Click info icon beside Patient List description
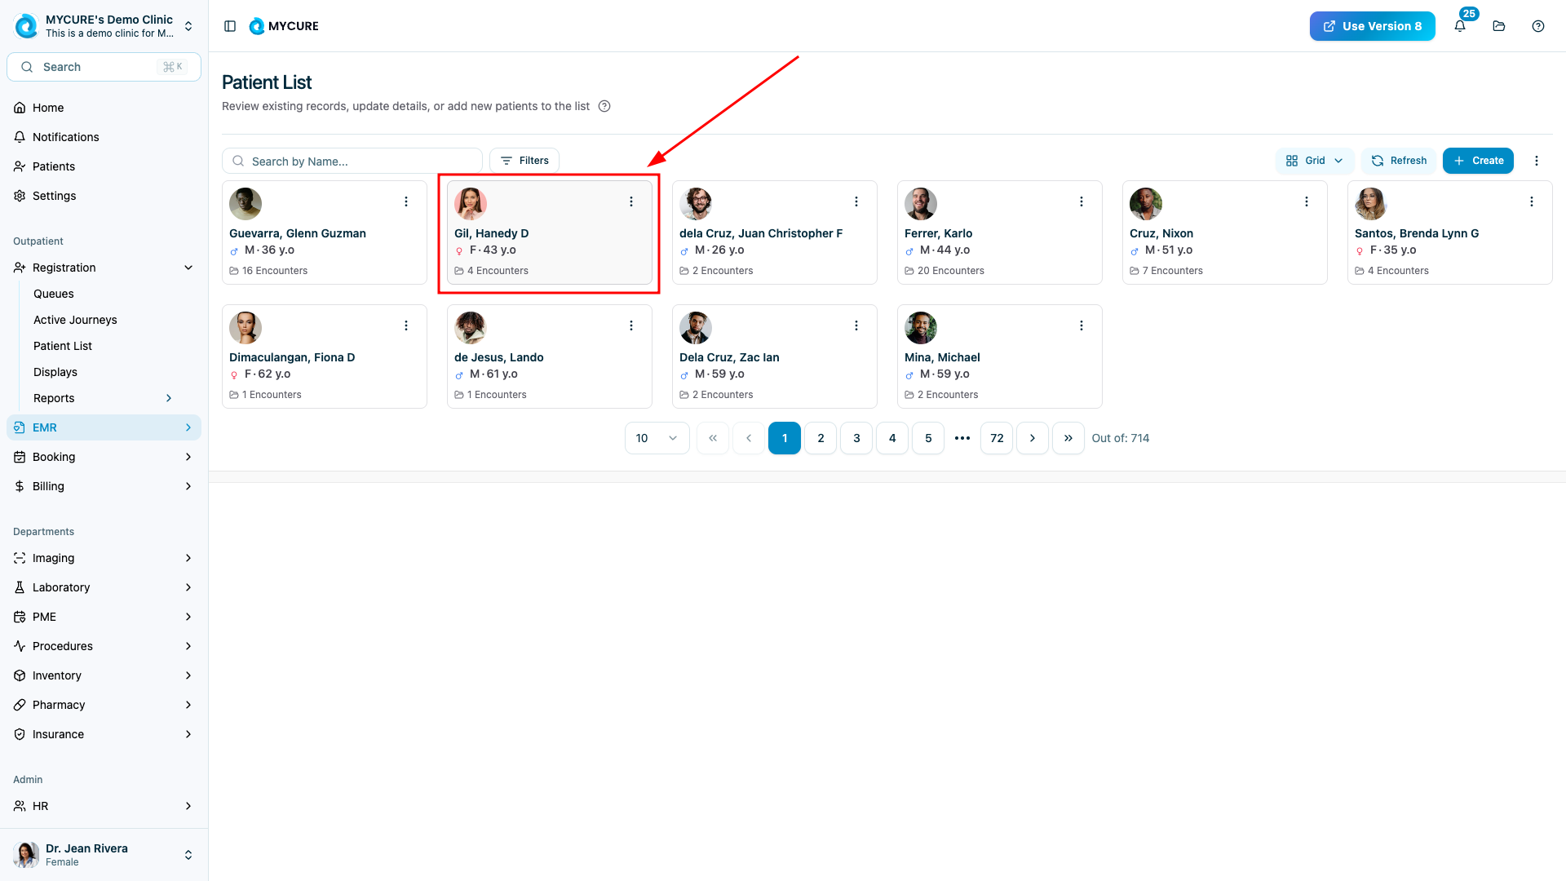Screen dimensions: 1566x881 pos(604,106)
